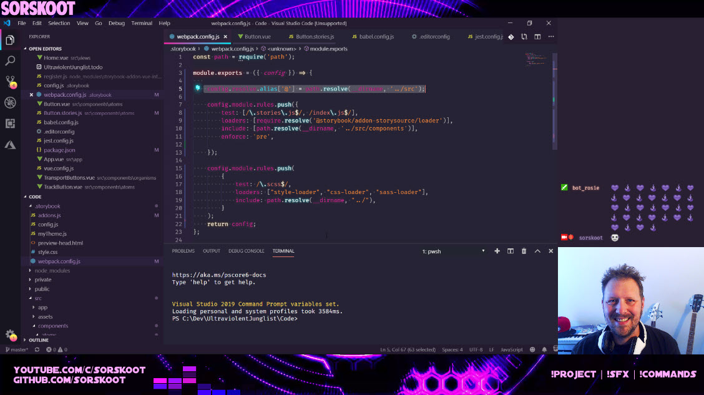
Task: Open the terminal selector 1: pwsh dropdown
Action: pos(453,251)
